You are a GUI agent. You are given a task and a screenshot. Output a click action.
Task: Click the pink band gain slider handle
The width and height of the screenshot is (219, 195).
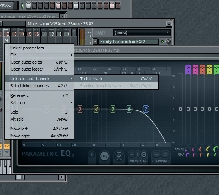[195, 109]
